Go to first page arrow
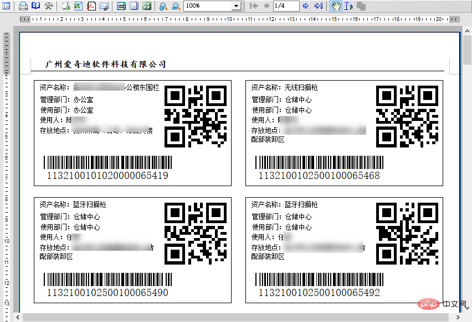 (254, 6)
